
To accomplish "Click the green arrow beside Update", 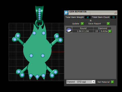I will 82,24.
